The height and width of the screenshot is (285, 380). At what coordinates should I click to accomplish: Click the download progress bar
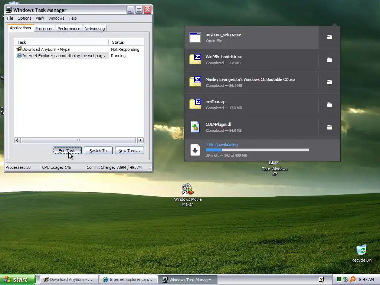(x=258, y=150)
